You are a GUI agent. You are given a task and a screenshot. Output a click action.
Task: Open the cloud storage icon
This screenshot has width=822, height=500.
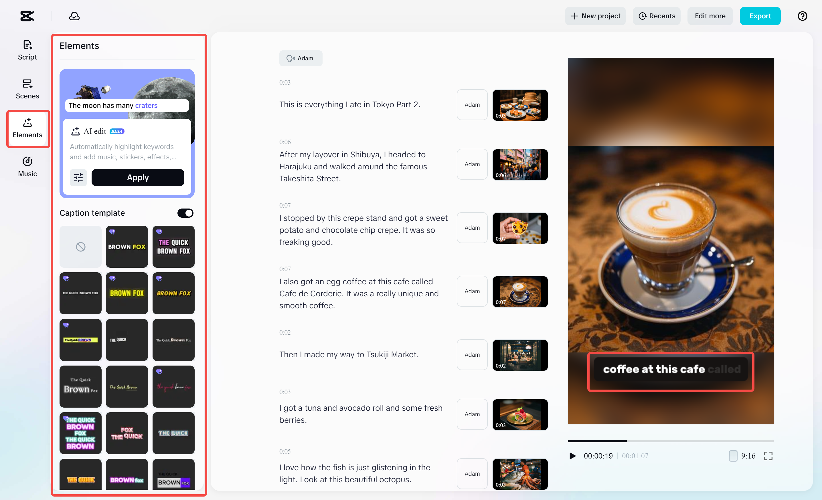click(x=74, y=16)
